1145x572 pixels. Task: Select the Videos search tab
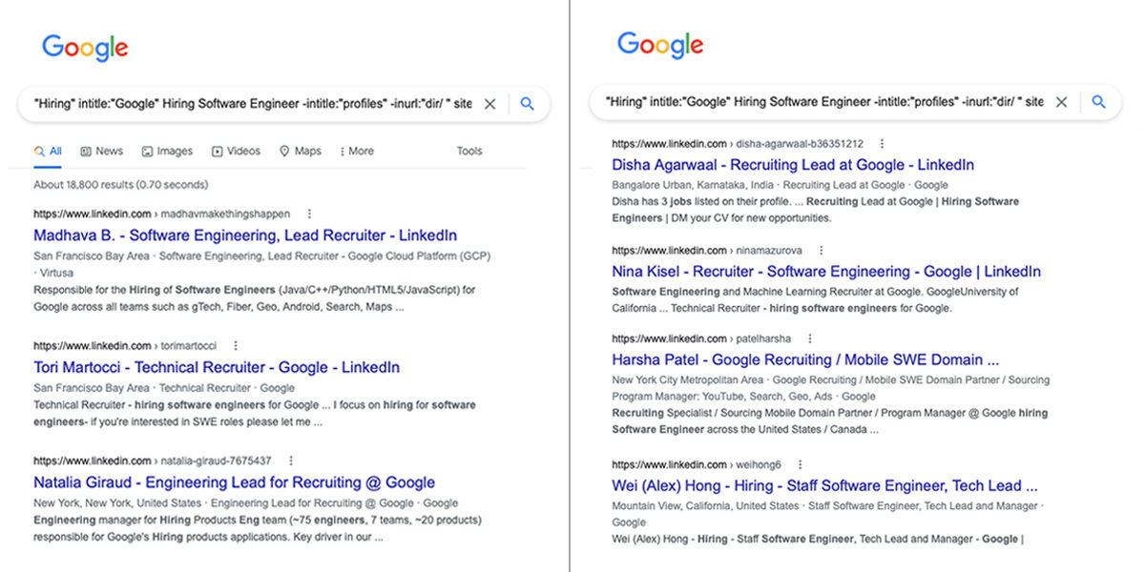tap(237, 151)
